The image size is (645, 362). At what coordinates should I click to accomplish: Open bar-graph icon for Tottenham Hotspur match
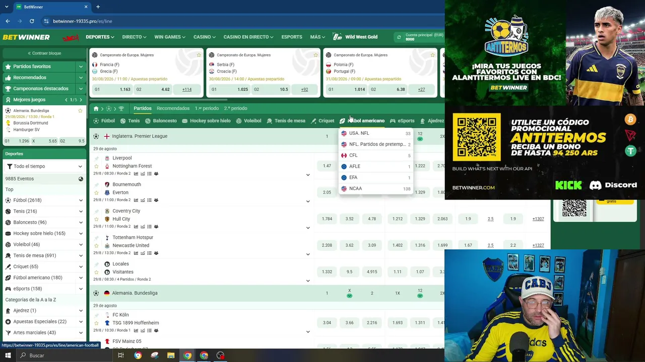coord(136,253)
